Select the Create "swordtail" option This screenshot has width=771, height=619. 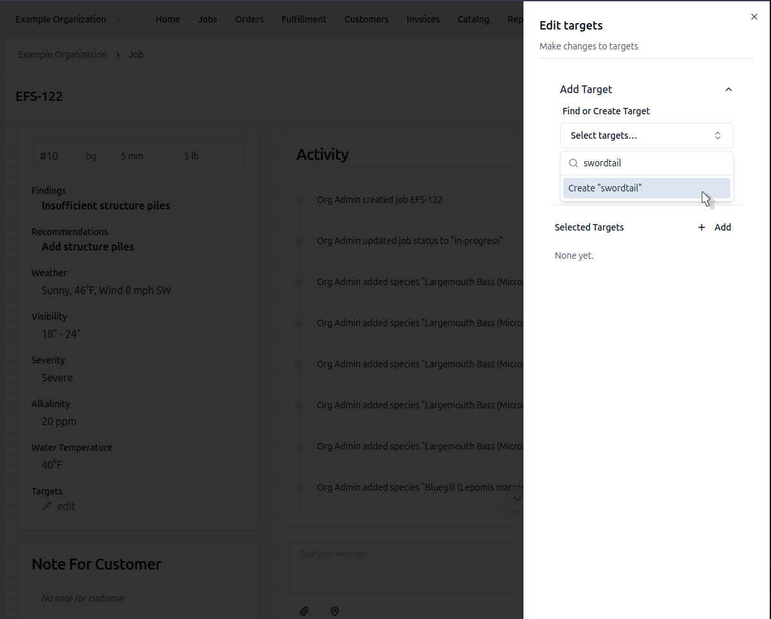(646, 188)
